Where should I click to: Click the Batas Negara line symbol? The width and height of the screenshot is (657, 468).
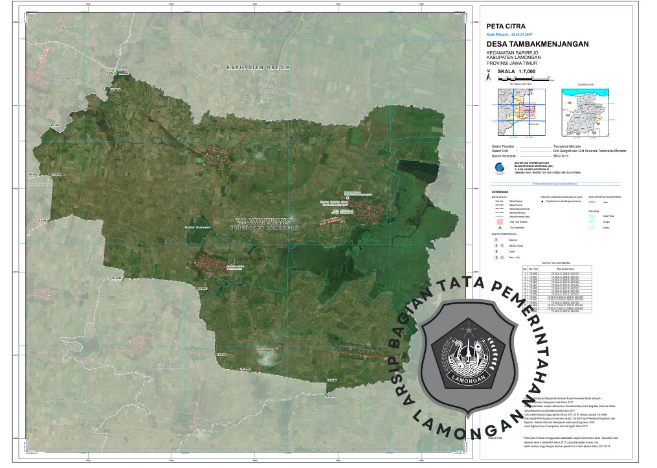pos(498,202)
